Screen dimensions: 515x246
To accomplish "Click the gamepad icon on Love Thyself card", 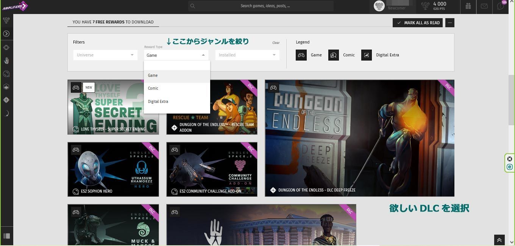I will [76, 87].
